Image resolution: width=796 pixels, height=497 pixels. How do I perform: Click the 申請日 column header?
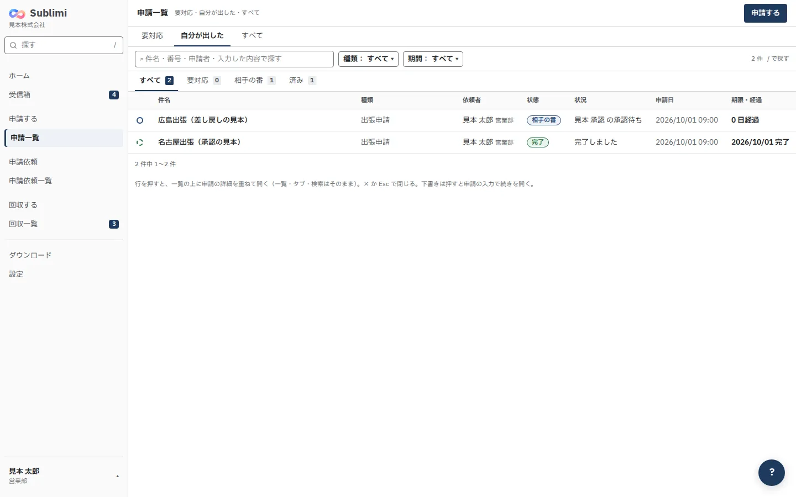[x=664, y=101]
